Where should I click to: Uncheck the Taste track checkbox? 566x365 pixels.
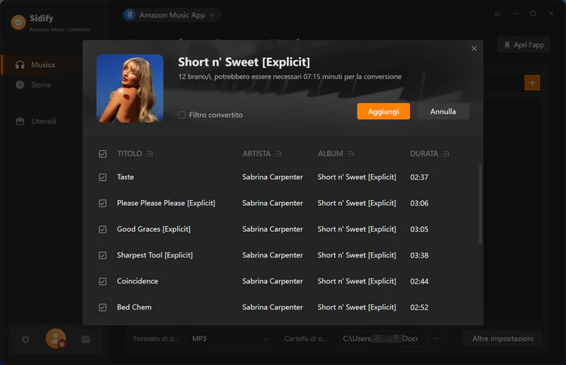103,178
